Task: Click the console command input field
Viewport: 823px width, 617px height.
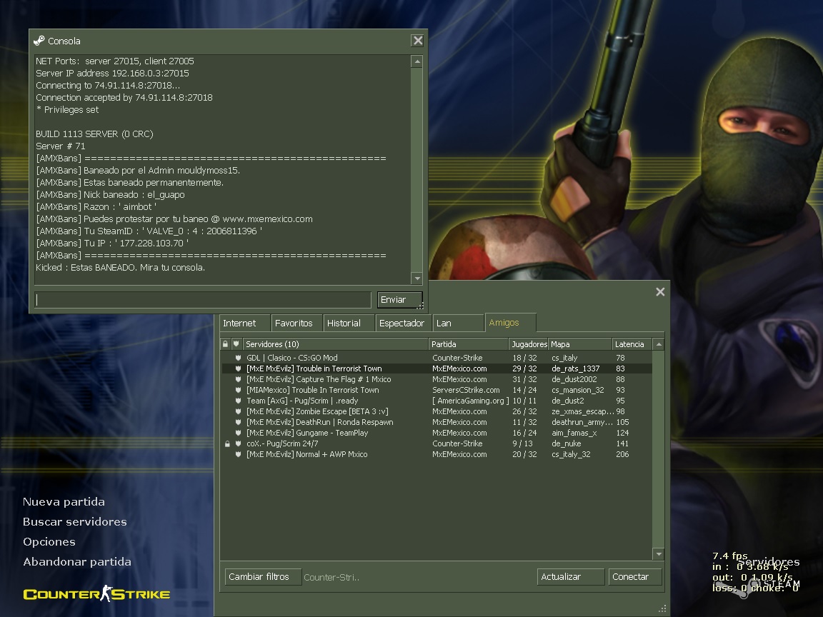Action: tap(203, 300)
